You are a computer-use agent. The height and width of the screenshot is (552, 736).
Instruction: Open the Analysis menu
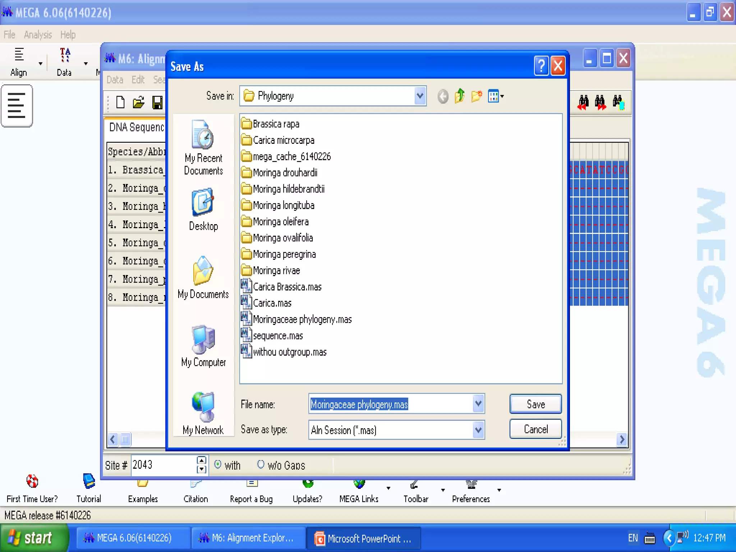(x=38, y=35)
